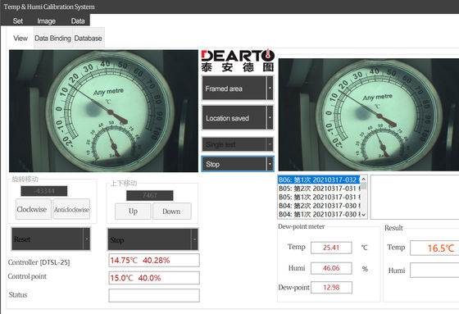Click the Result Temp field showing 16.5℃
This screenshot has height=314, width=459.
coord(434,248)
